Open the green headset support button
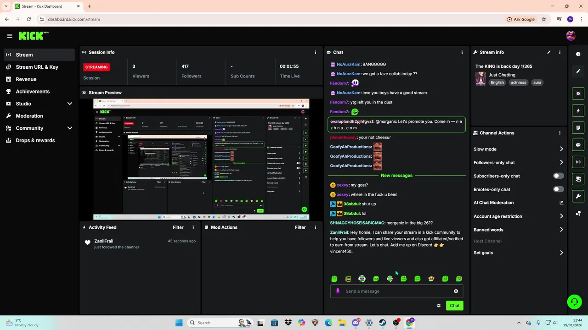 [574, 302]
